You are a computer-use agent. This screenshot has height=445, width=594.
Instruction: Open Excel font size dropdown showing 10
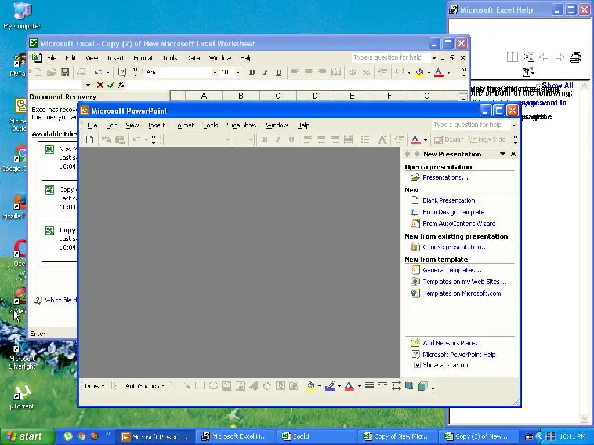238,72
